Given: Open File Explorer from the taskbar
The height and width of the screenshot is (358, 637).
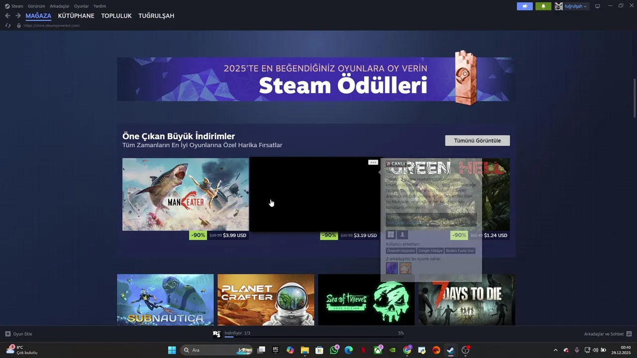Looking at the screenshot, I should (305, 350).
